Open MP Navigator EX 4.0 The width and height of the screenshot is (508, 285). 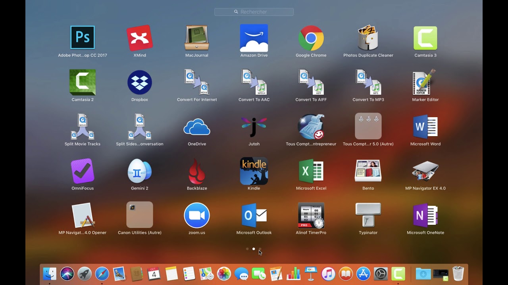click(425, 171)
